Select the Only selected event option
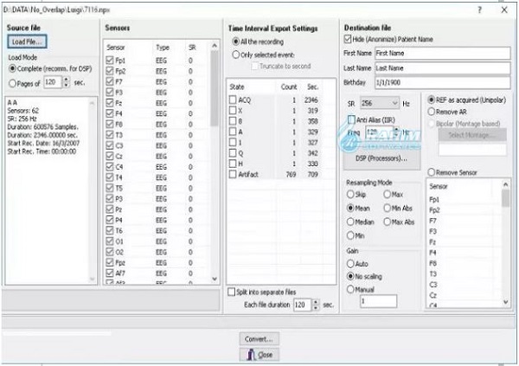519x366 pixels. point(234,54)
